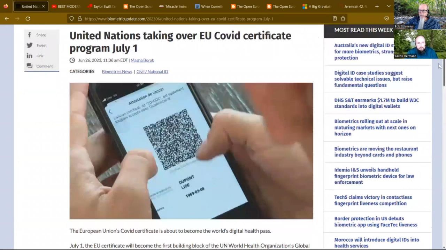The image size is (446, 250).
Task: Open the tracking protection shield icon
Action: tap(71, 18)
